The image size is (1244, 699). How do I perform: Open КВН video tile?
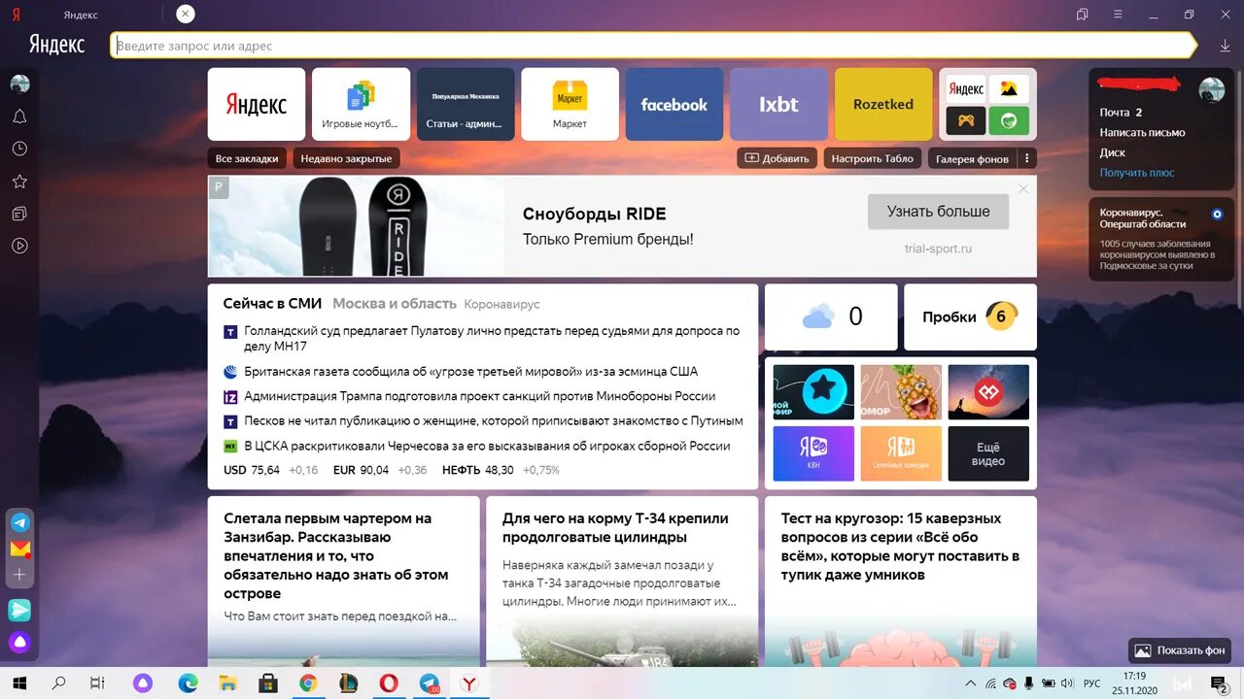[x=813, y=454]
